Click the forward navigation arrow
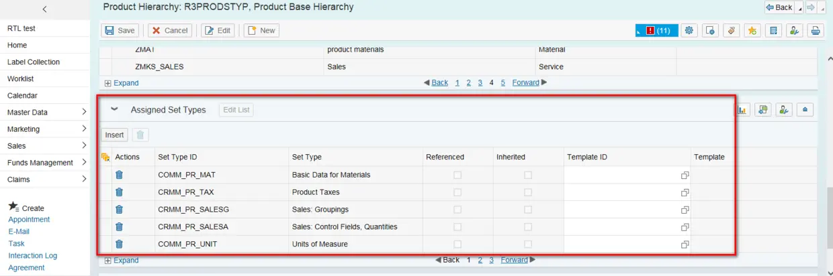 (811, 7)
